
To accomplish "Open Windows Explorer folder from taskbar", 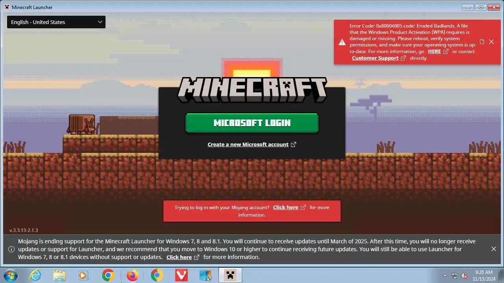I will point(59,276).
